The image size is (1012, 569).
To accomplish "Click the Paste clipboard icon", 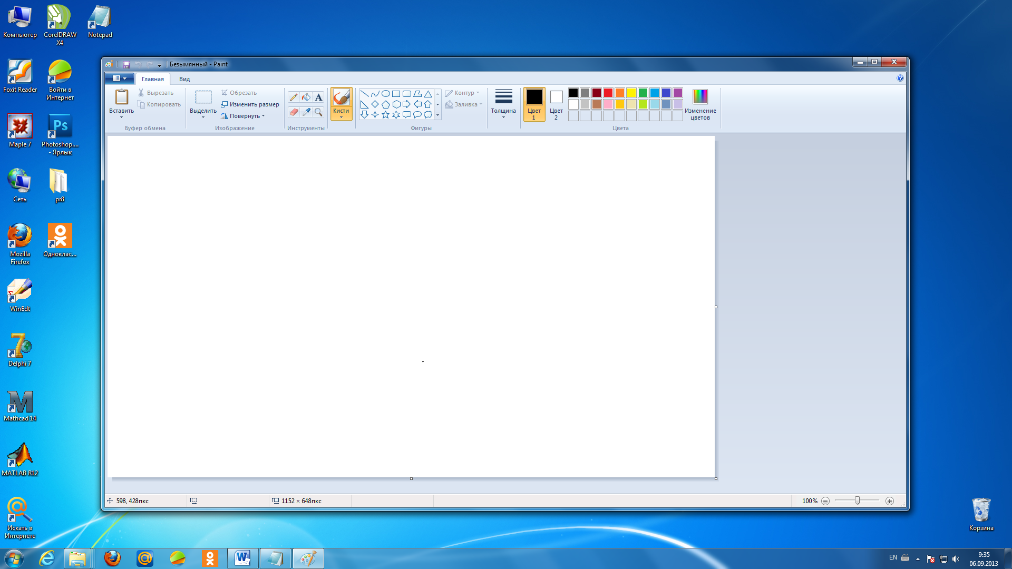I will pos(122,97).
